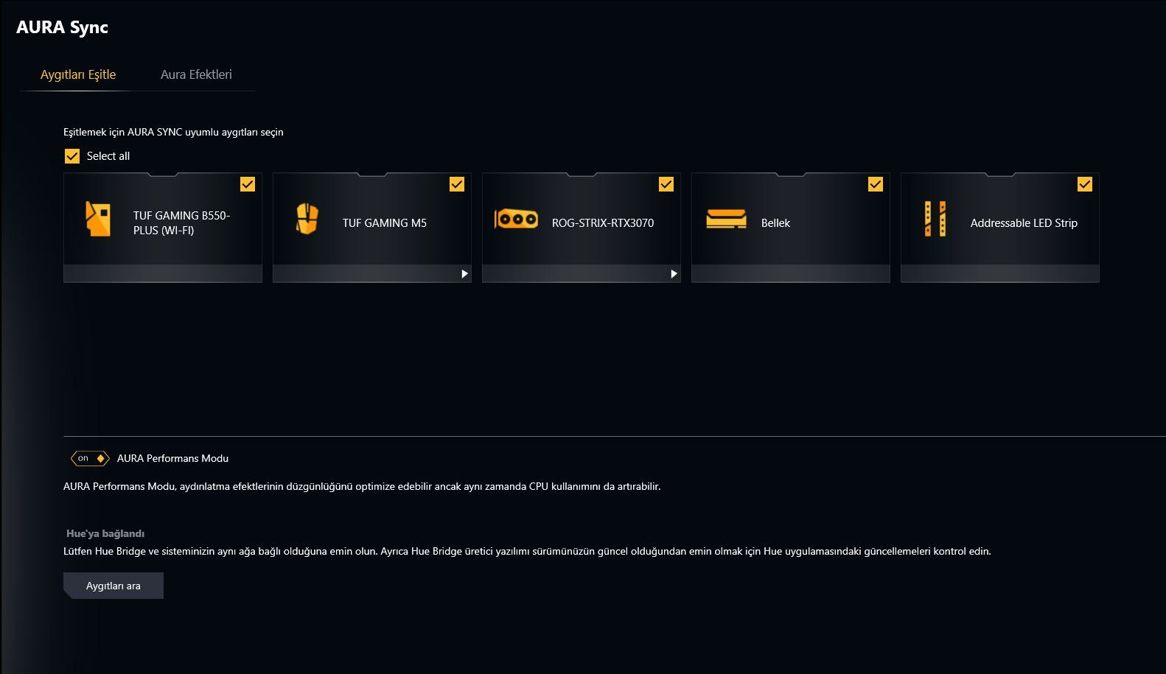Select the Bellek label
This screenshot has width=1166, height=674.
775,222
